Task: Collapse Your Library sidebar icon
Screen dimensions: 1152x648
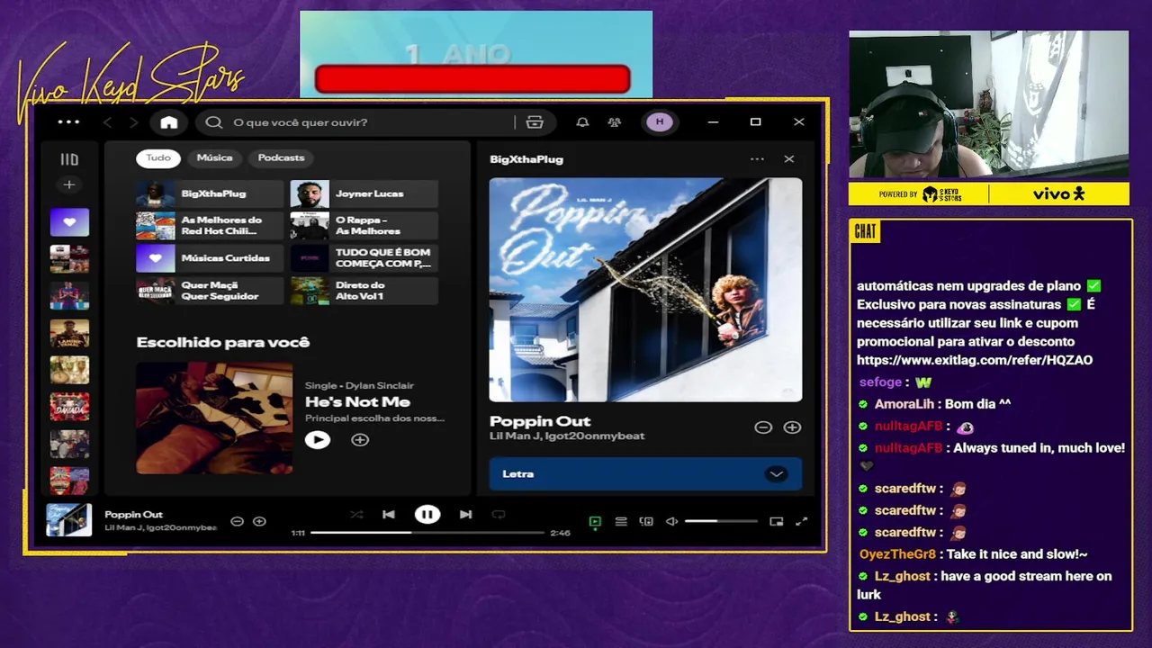Action: tap(69, 159)
